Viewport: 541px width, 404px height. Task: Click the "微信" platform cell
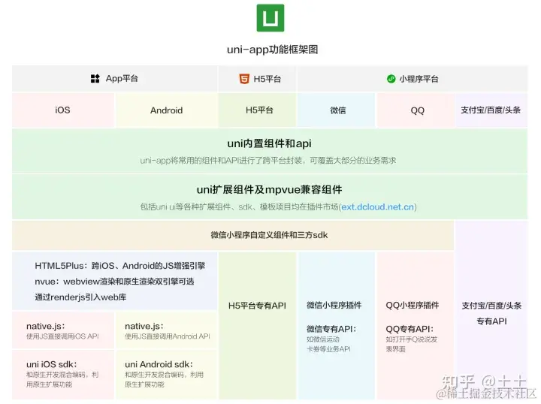(337, 110)
